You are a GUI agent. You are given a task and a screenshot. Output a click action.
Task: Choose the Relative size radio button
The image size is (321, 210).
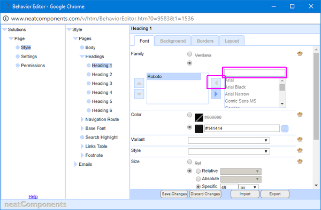(198, 171)
